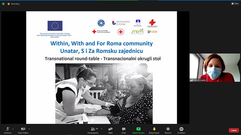Click the green encryption shield icon

tap(3, 4)
